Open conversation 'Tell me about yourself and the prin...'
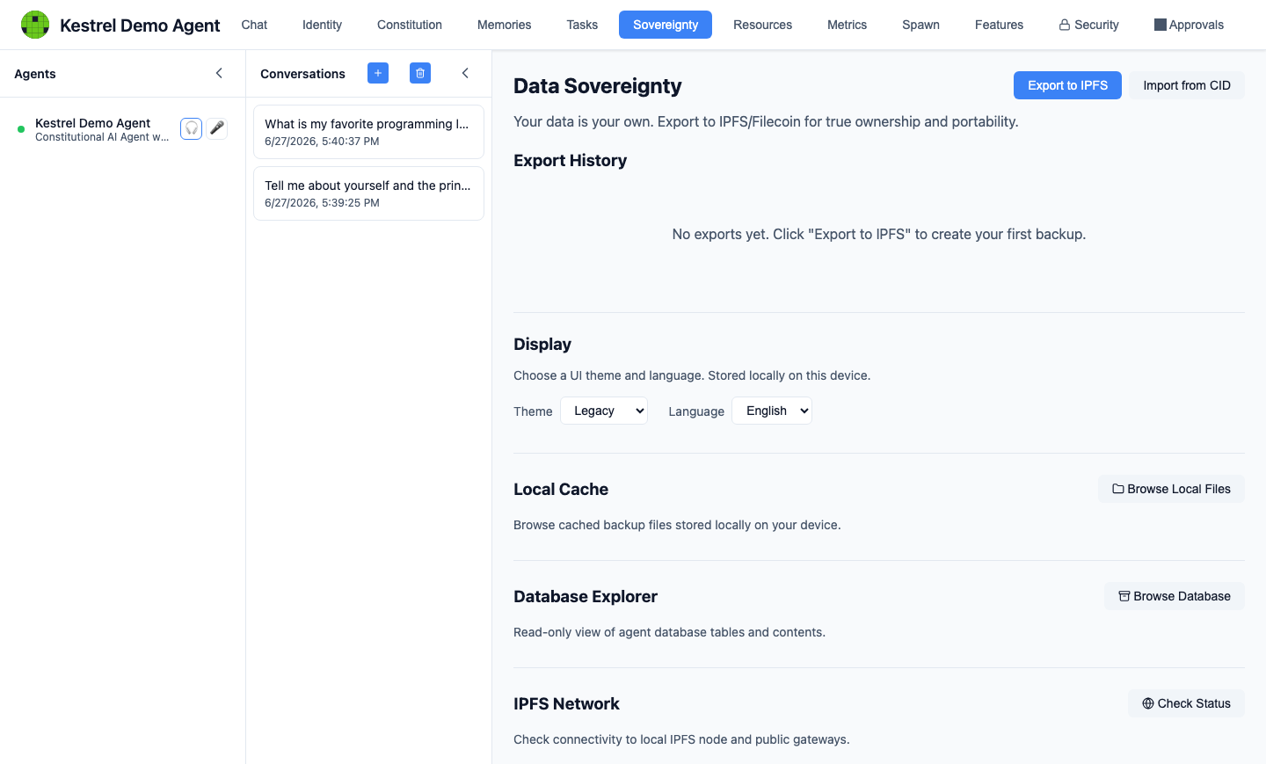 pos(368,193)
